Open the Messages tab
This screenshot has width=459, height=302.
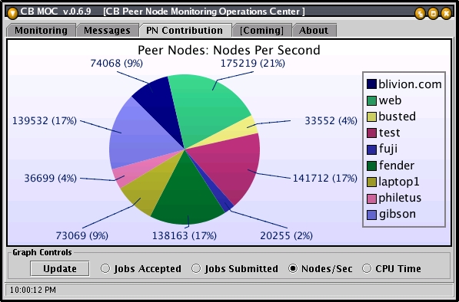107,31
